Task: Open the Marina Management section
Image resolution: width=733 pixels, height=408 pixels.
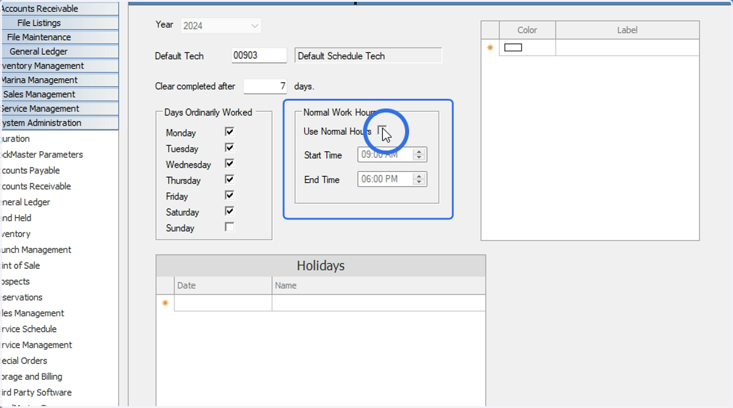Action: (59, 80)
